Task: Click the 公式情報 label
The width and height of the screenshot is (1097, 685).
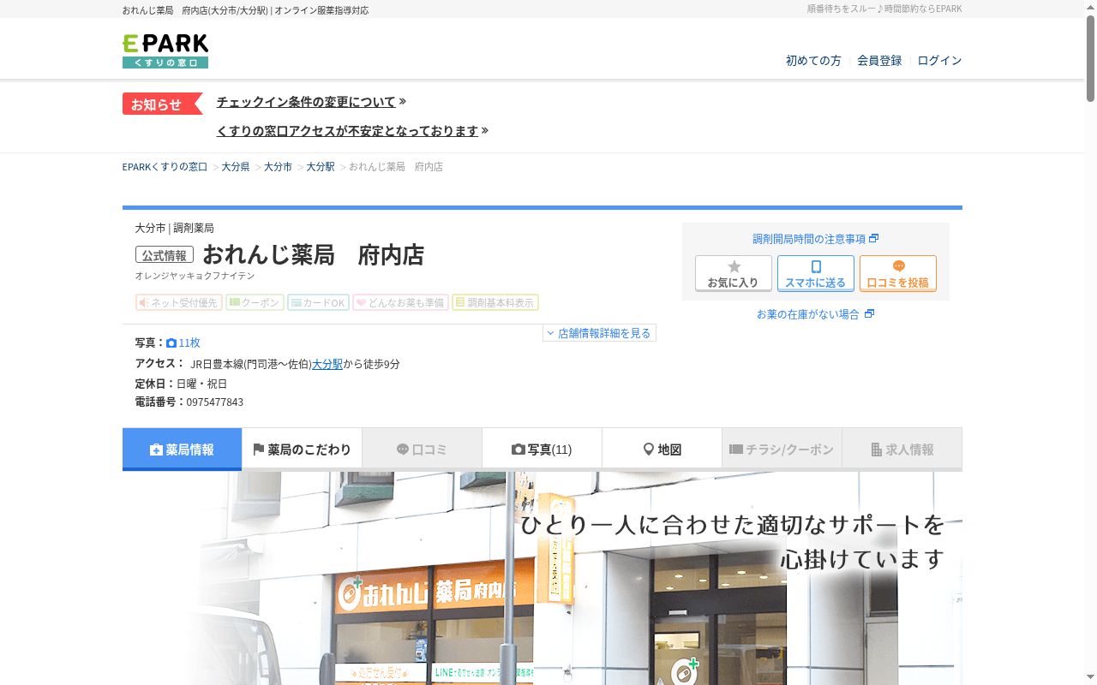Action: point(165,255)
